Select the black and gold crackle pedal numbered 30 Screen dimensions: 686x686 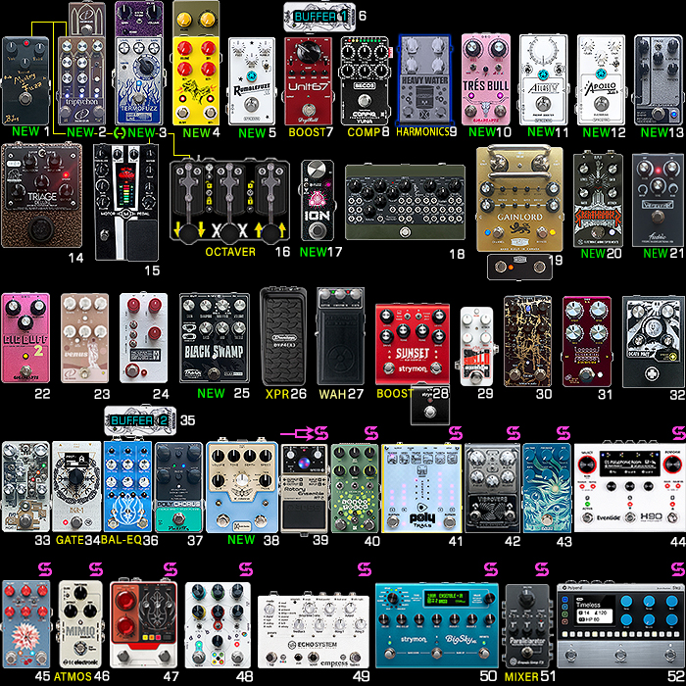coord(527,341)
